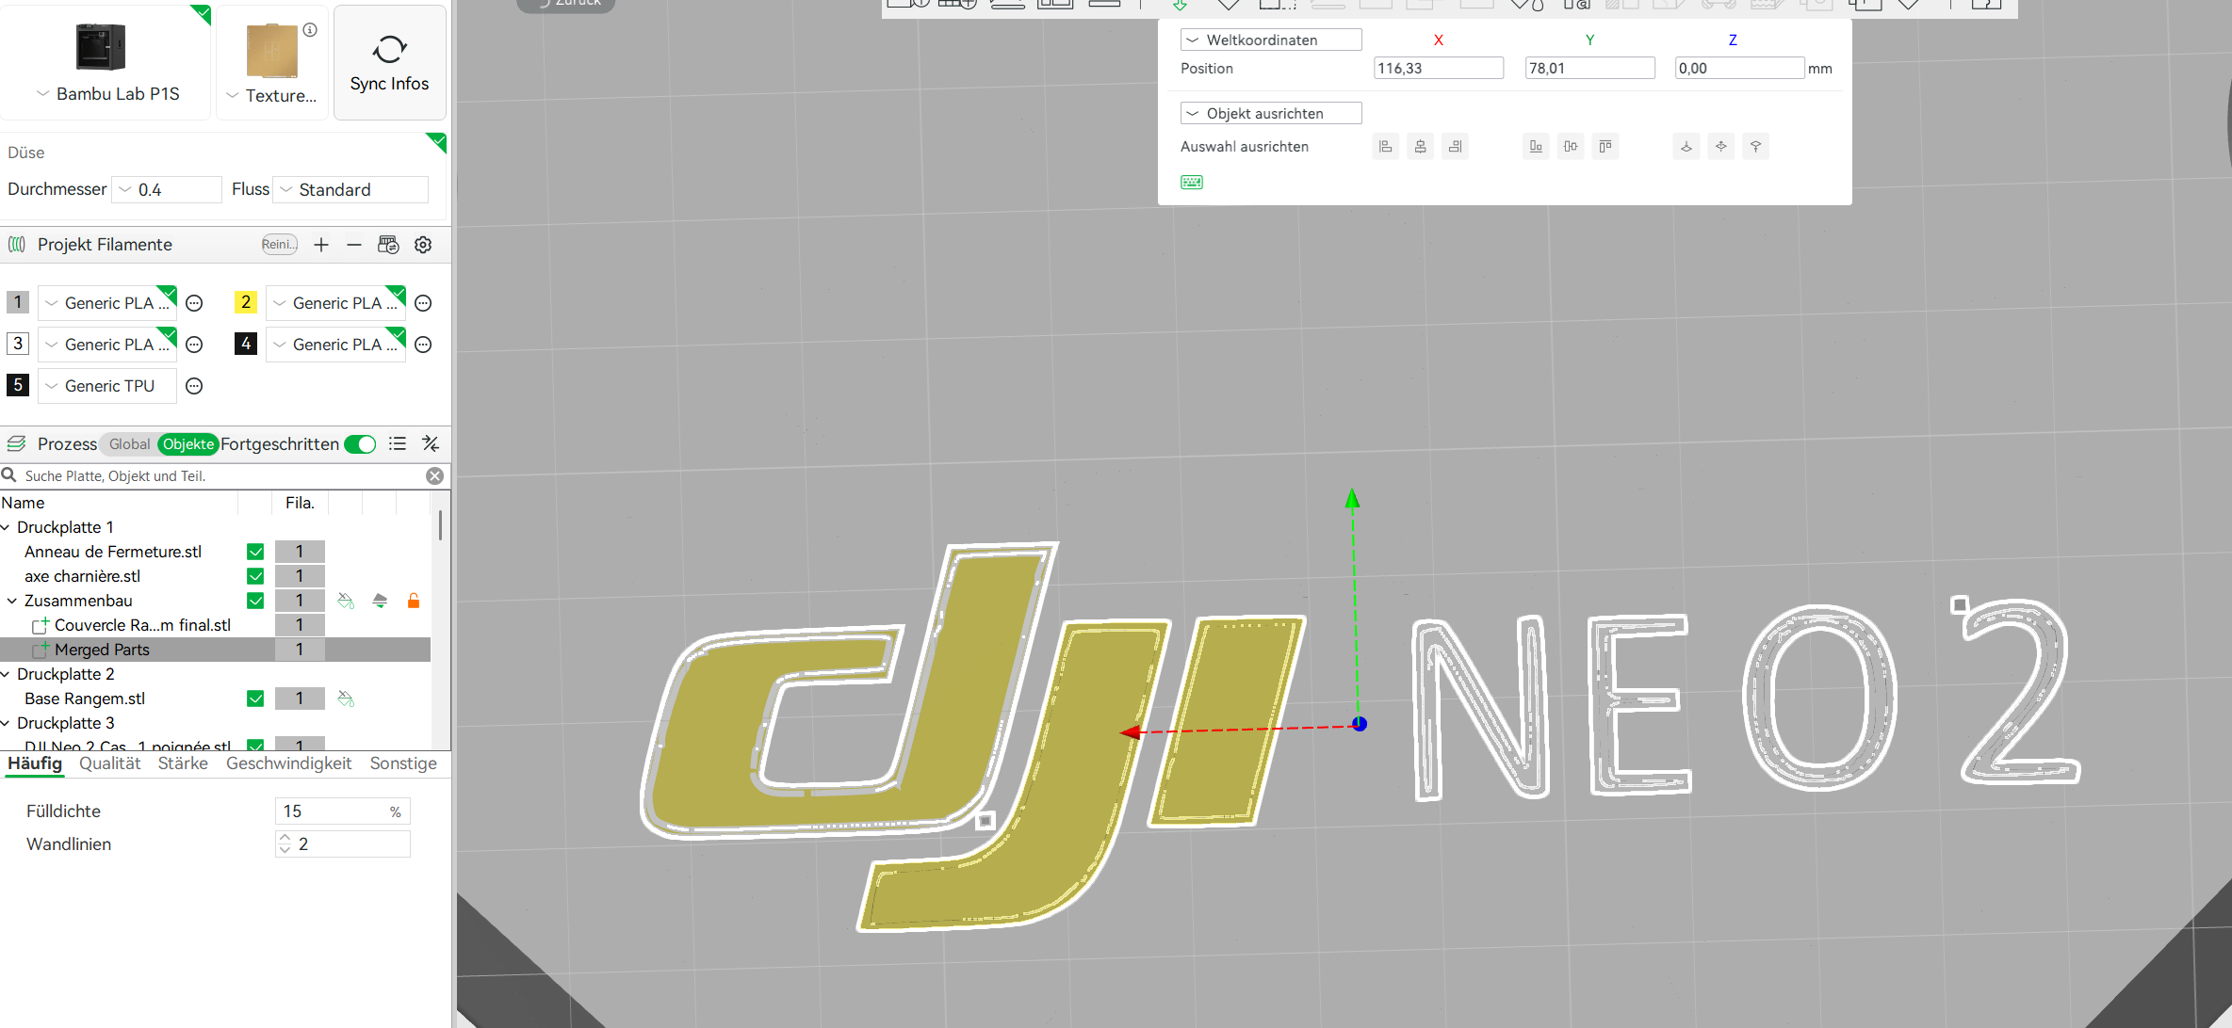Select the Global process tab

pos(129,443)
